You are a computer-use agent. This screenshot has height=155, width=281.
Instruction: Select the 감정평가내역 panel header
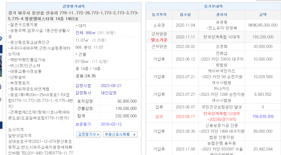click(x=73, y=6)
